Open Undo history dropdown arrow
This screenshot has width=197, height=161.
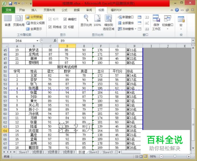click(19, 3)
